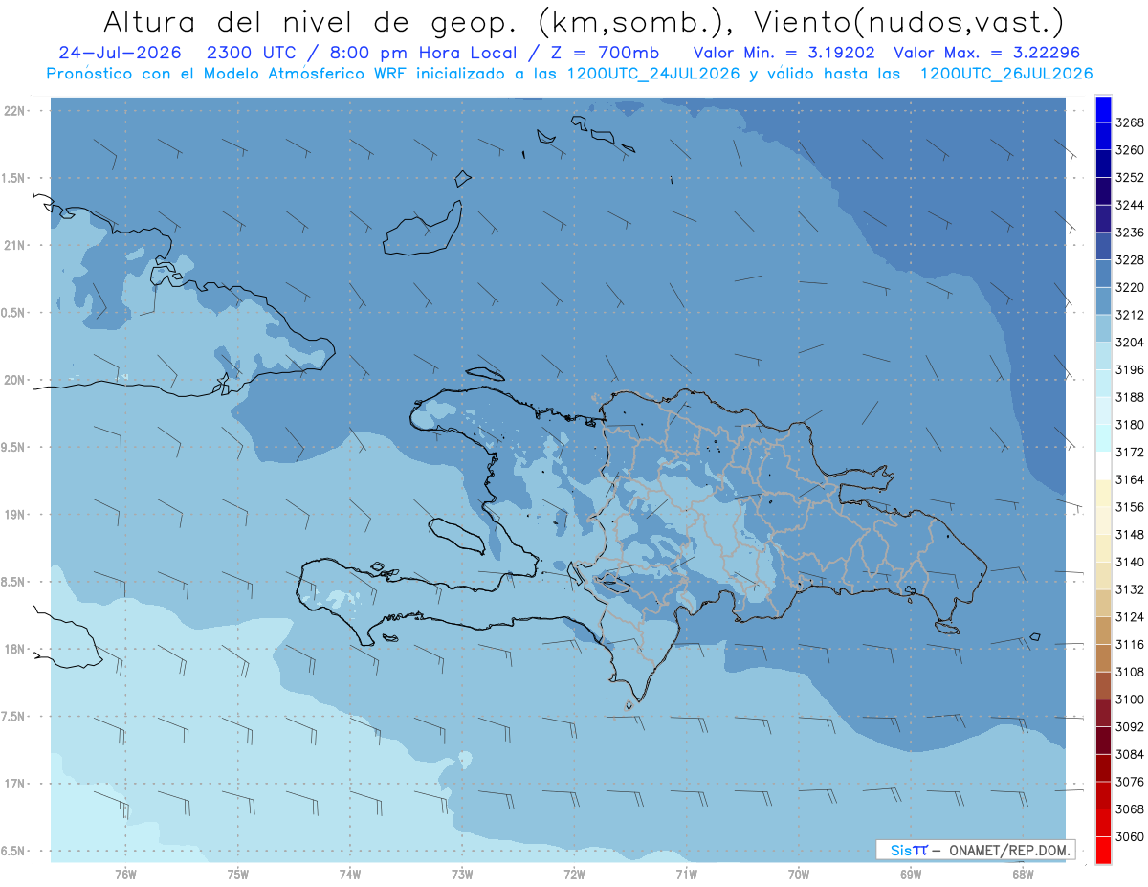Click the '3180' color bar label
This screenshot has height=887, width=1148.
click(1130, 425)
